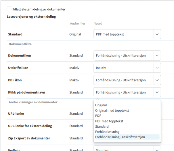Viewport: 174px width, 151px height.
Task: Collapse the Klikk på dokumentnavn dropdown
Action: point(157,92)
